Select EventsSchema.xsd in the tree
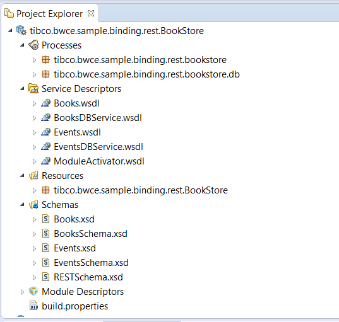Screen dimensions: 339x322 91,263
